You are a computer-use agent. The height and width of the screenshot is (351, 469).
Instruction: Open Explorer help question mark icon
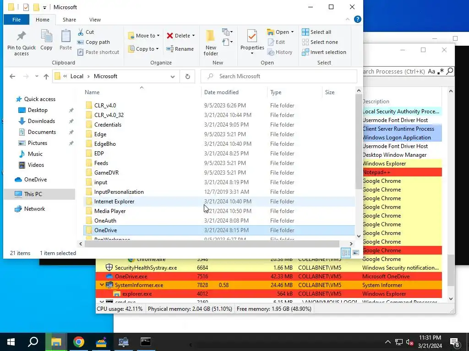[357, 19]
